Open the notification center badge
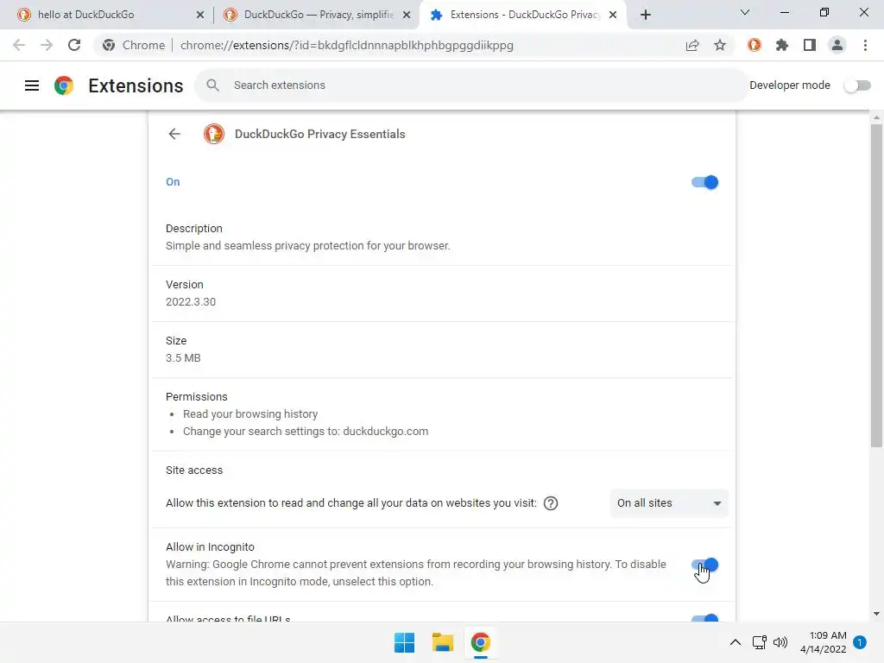Screen dimensions: 884x663 click(x=860, y=642)
